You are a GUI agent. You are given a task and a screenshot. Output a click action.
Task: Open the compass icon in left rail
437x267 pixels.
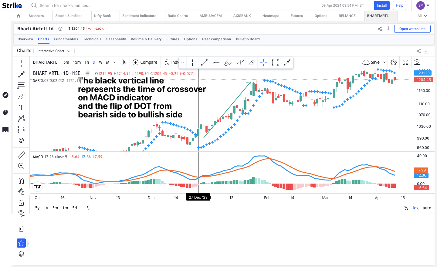[5, 95]
